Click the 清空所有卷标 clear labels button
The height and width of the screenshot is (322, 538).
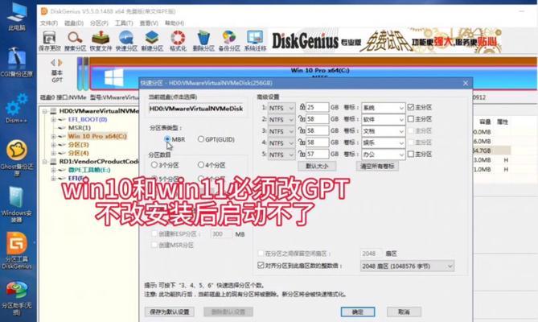coord(377,166)
